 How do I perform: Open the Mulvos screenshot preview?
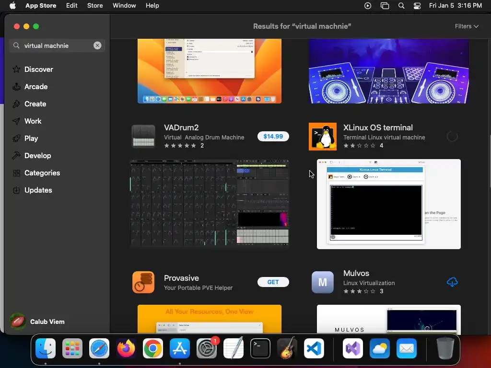click(388, 319)
